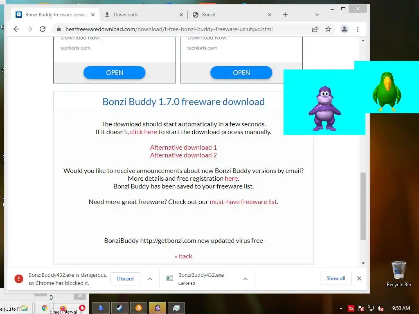Expand the tab search chevron
Viewport: 419px width, 314px height.
(317, 15)
